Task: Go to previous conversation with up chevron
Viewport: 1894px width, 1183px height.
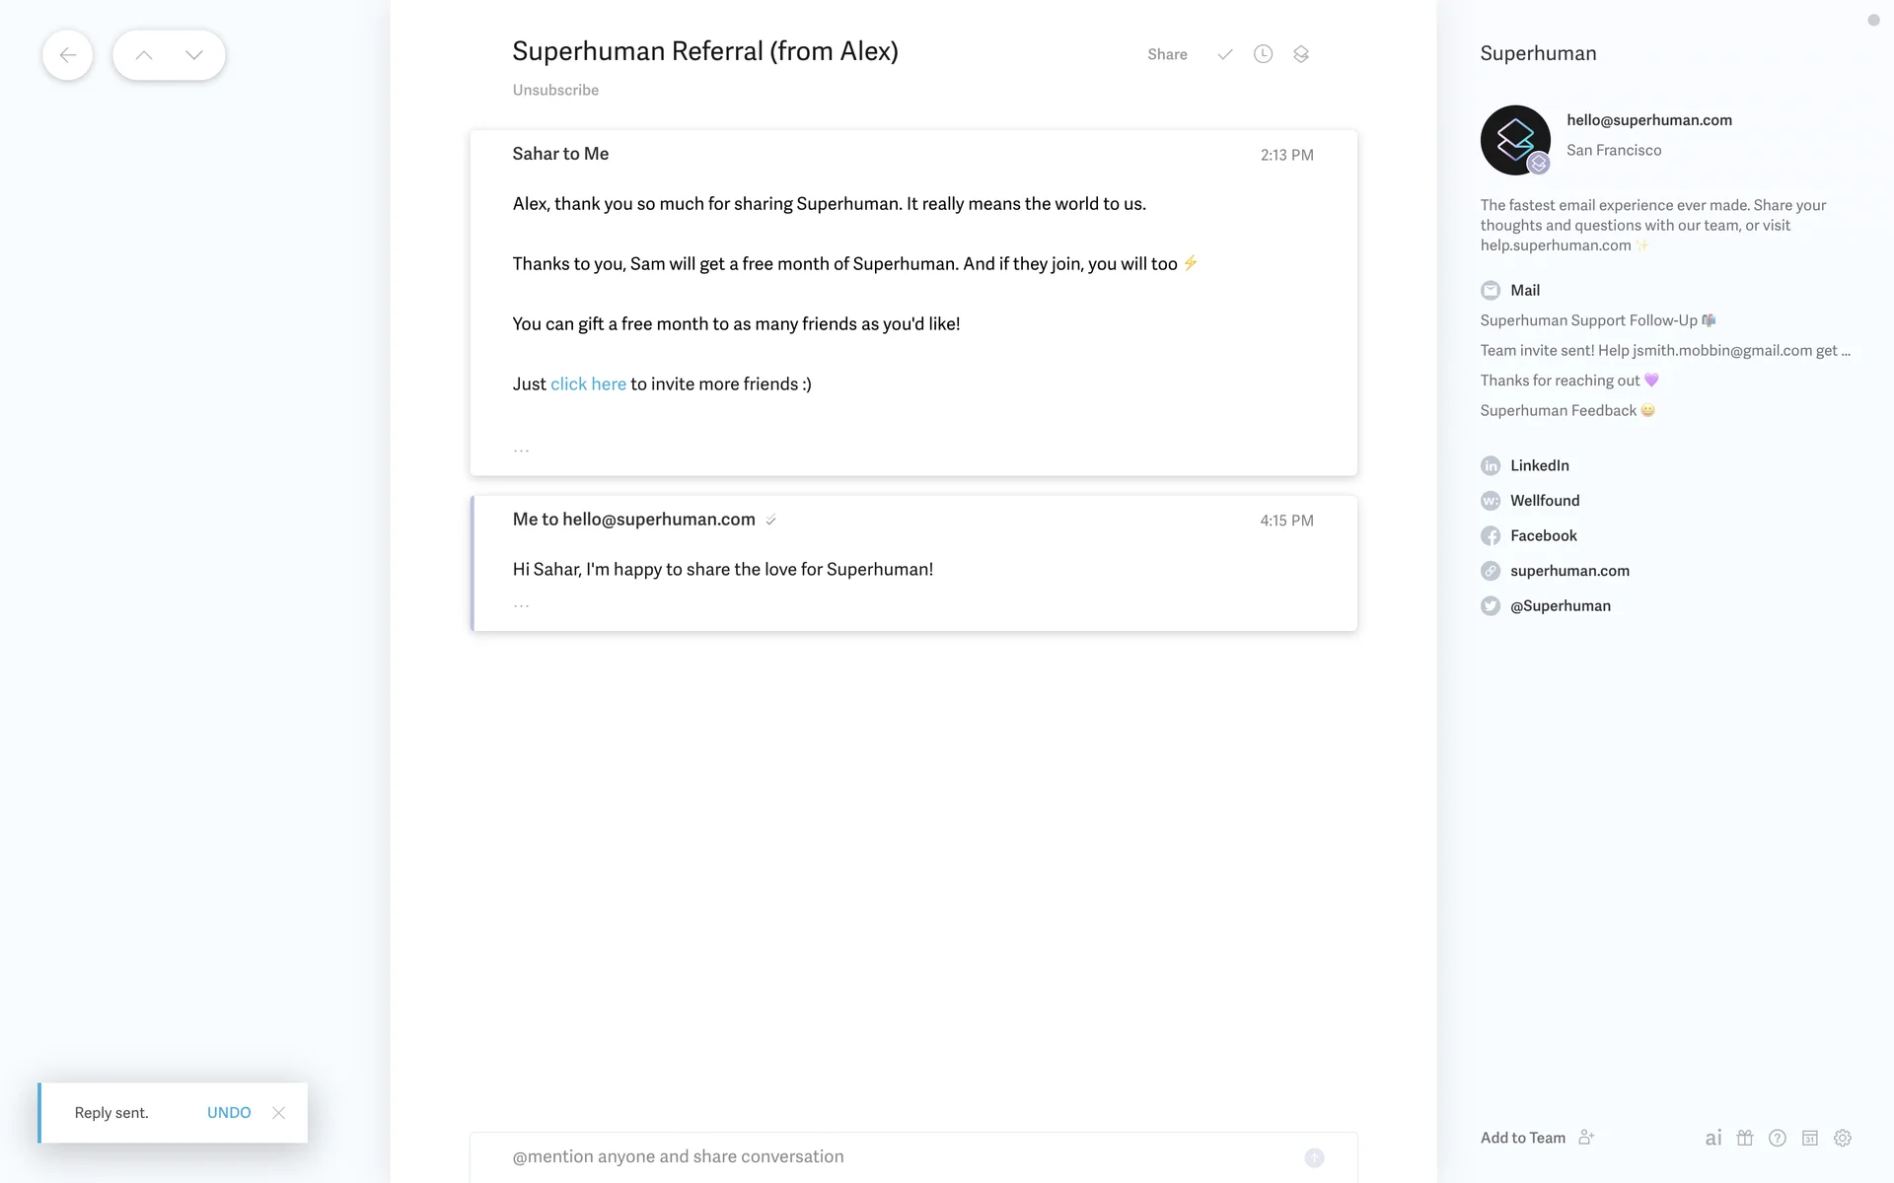Action: 144,55
